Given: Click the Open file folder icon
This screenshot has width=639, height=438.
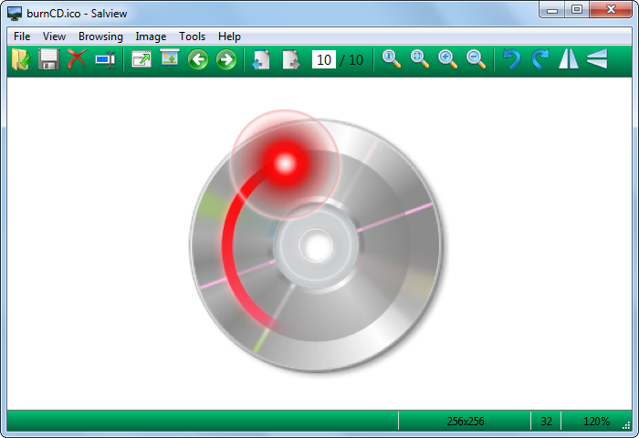Looking at the screenshot, I should point(21,59).
